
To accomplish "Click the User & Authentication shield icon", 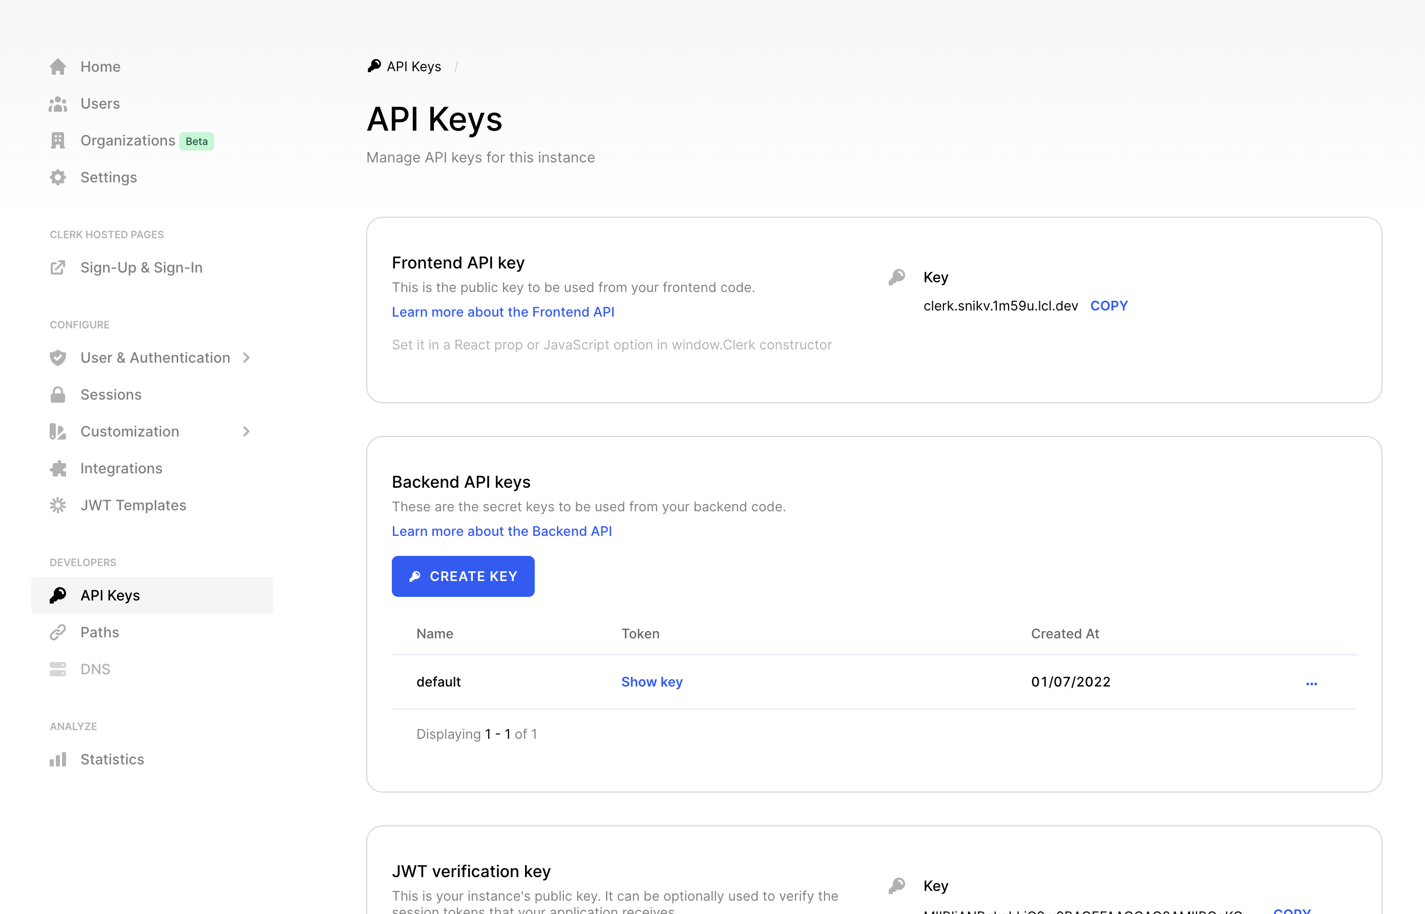I will point(57,358).
